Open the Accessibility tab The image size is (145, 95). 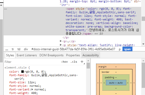pos(91,55)
